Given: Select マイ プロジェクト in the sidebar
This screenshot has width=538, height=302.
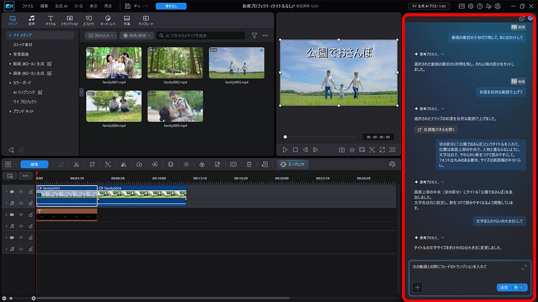Looking at the screenshot, I should point(25,102).
